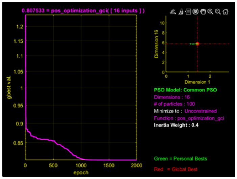Viewport: 237px width, 179px height.
Task: Click the 'gbest val.' y-axis label
Action: coord(9,87)
